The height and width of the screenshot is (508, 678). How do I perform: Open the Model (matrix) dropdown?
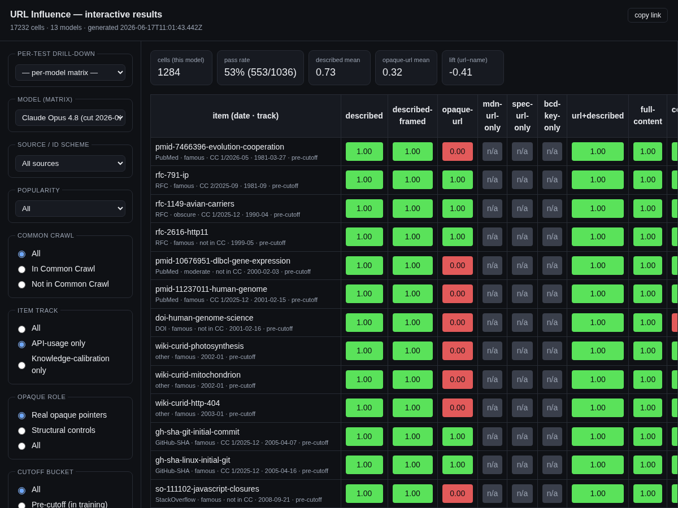click(70, 117)
